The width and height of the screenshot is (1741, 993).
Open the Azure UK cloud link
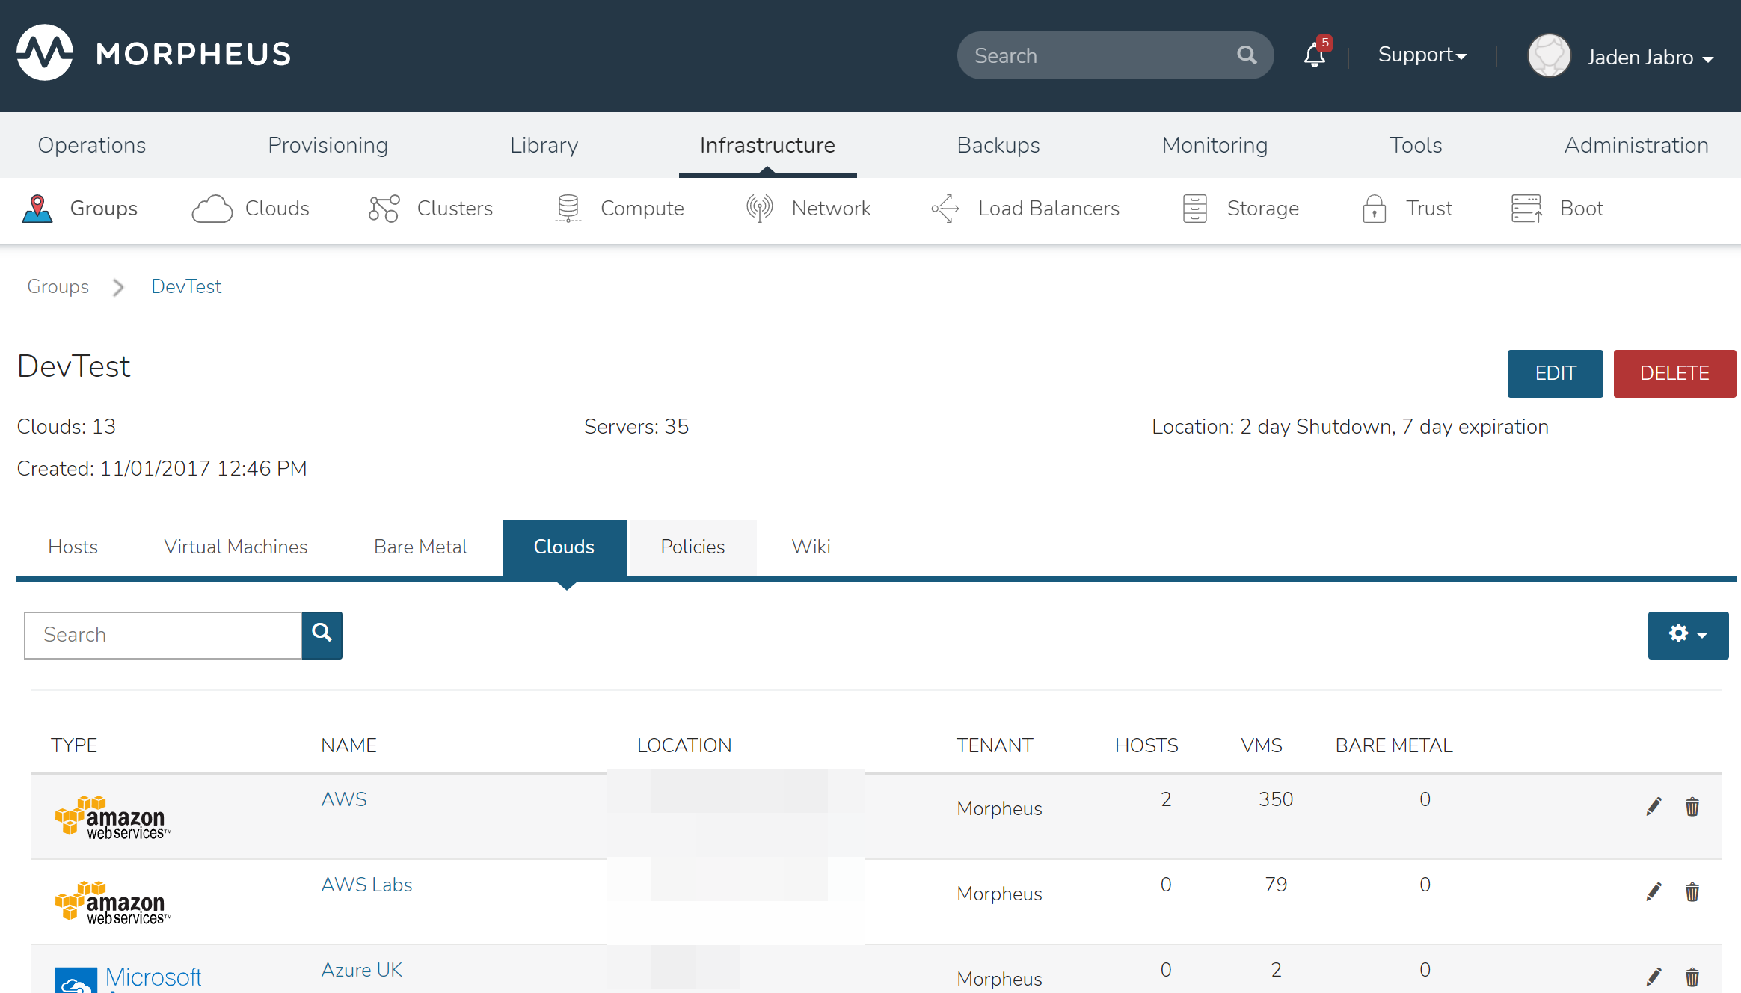(361, 970)
